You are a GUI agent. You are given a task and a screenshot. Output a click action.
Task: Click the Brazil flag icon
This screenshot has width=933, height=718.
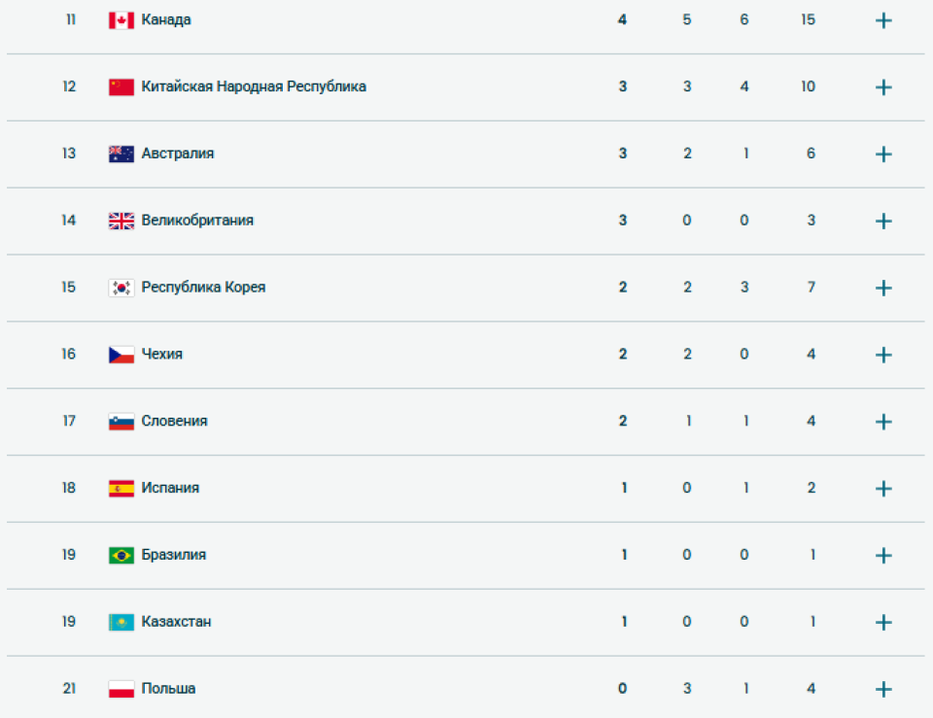pyautogui.click(x=121, y=555)
